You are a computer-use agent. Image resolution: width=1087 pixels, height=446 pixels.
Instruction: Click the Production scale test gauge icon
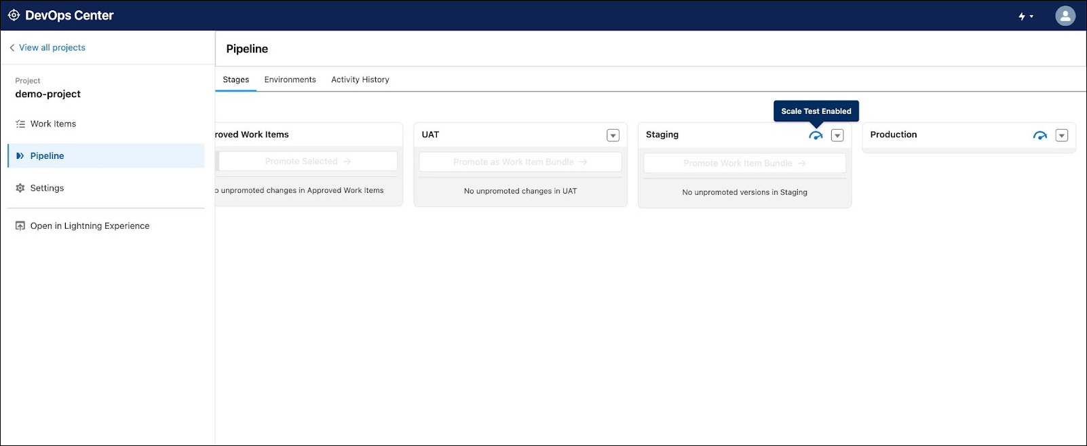[1040, 136]
